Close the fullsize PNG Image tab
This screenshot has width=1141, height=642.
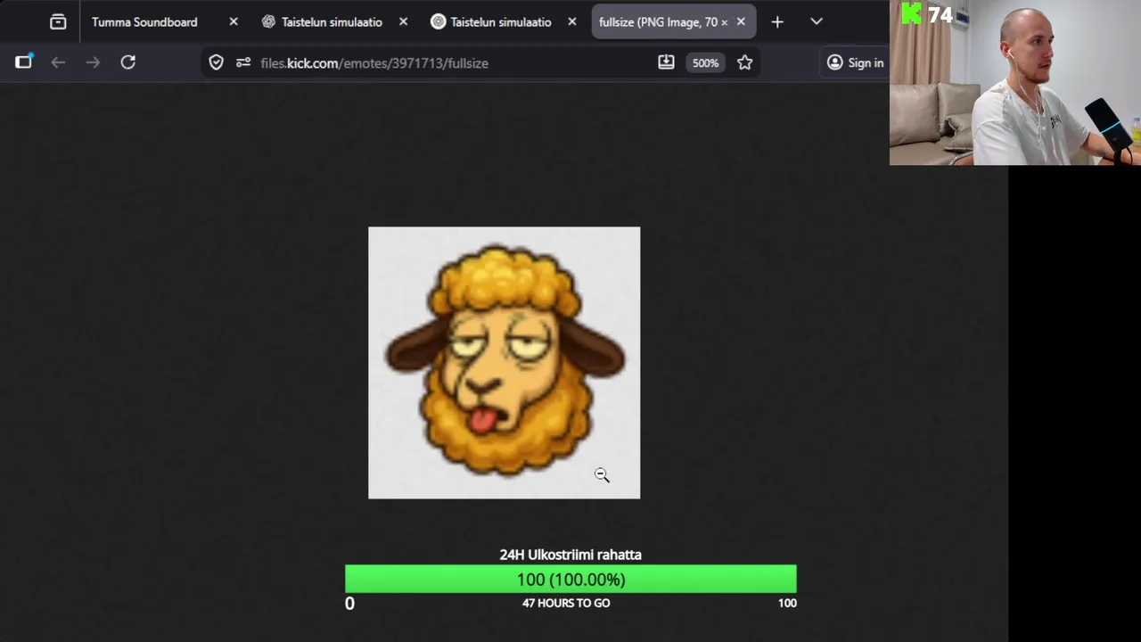coord(741,21)
